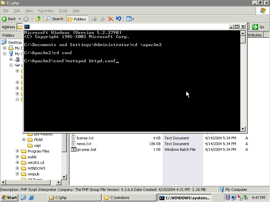Expand the Program Files tree node
The height and width of the screenshot is (202, 270).
click(18, 151)
